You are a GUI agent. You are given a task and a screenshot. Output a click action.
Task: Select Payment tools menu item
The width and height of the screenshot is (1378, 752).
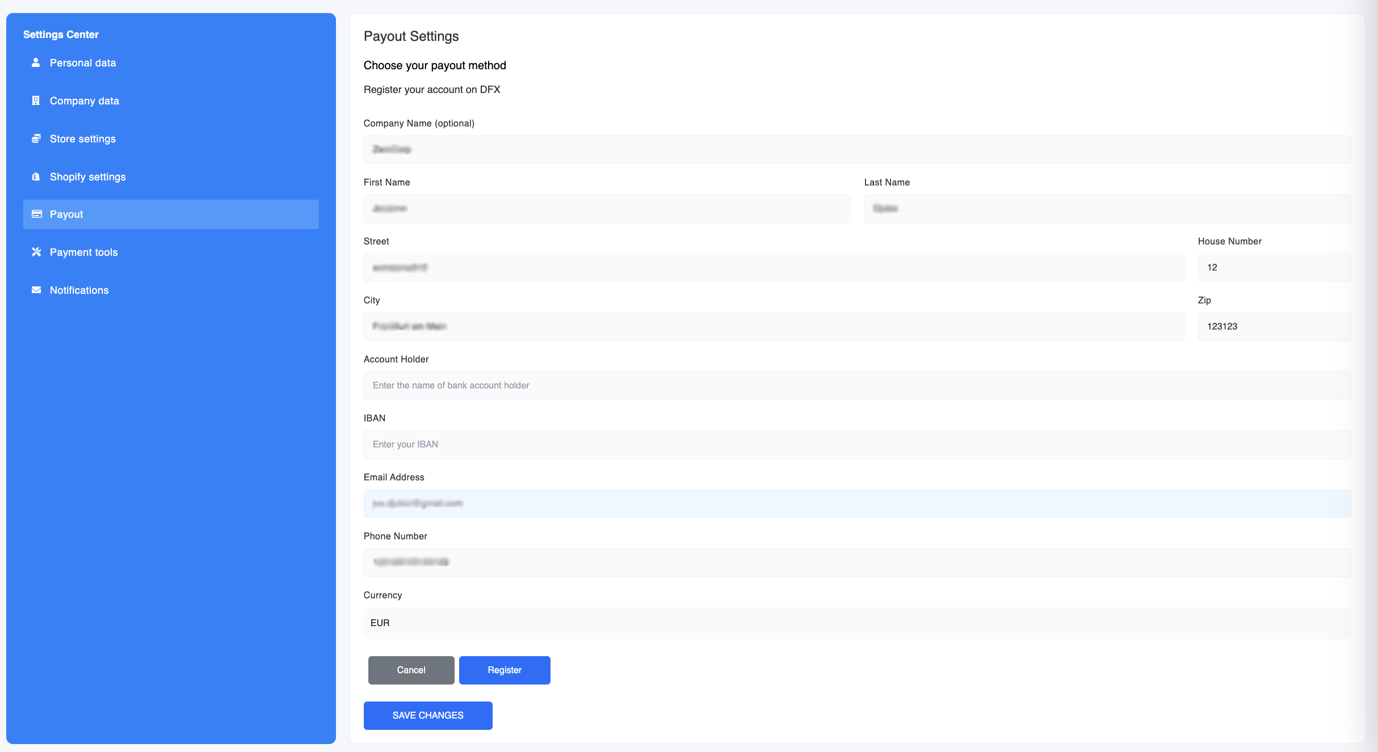(x=83, y=252)
